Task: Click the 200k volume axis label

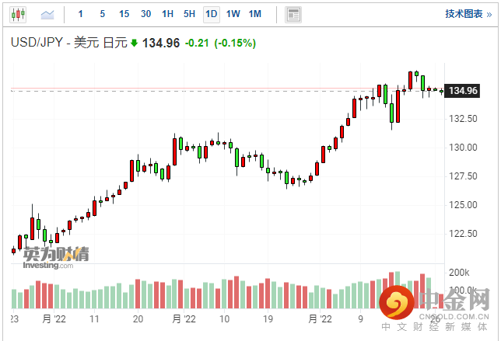Action: (x=460, y=273)
